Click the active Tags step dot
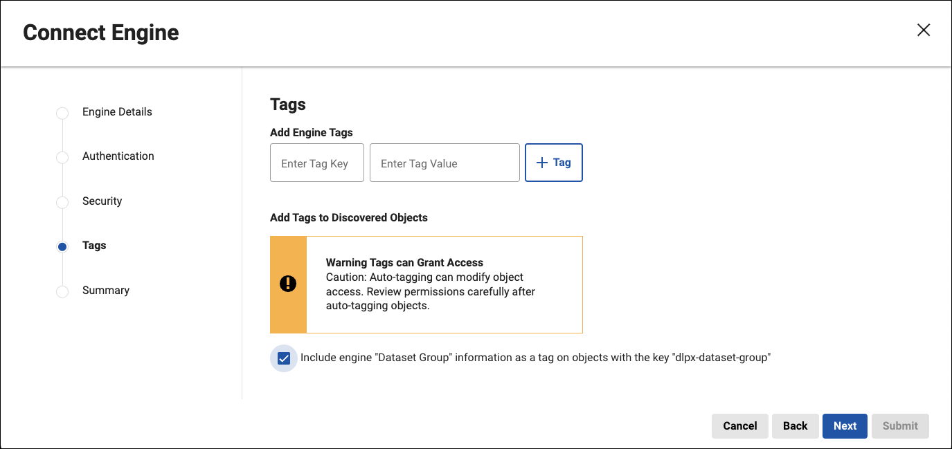 click(x=62, y=246)
